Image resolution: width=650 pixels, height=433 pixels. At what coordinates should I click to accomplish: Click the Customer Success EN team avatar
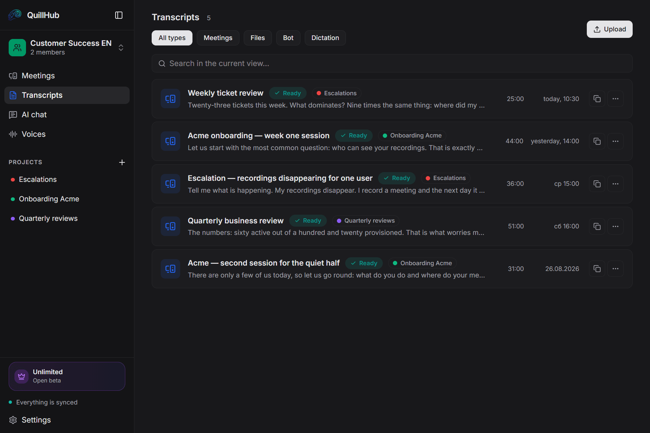(17, 48)
